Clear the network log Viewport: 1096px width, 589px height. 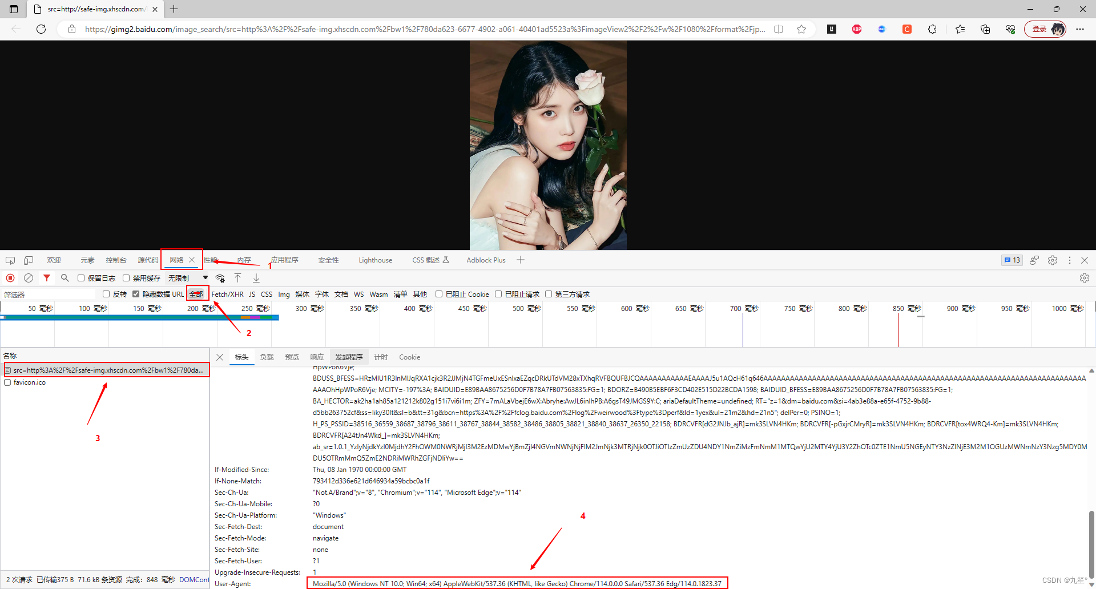tap(29, 278)
